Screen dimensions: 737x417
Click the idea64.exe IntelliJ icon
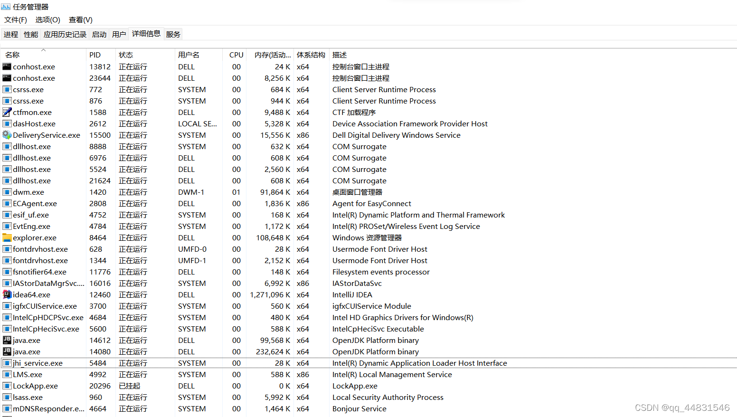coord(7,294)
